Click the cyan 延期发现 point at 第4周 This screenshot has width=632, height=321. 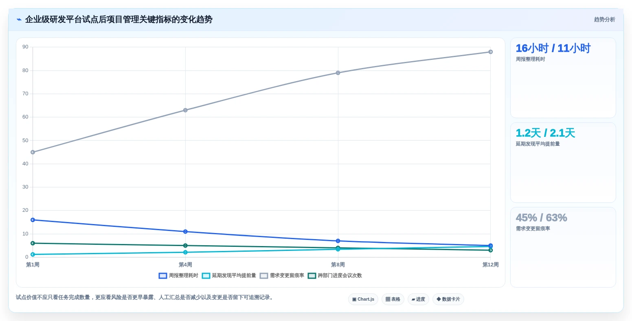click(185, 252)
